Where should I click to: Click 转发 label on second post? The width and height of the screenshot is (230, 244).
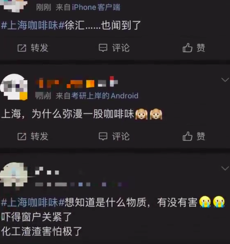click(x=40, y=137)
